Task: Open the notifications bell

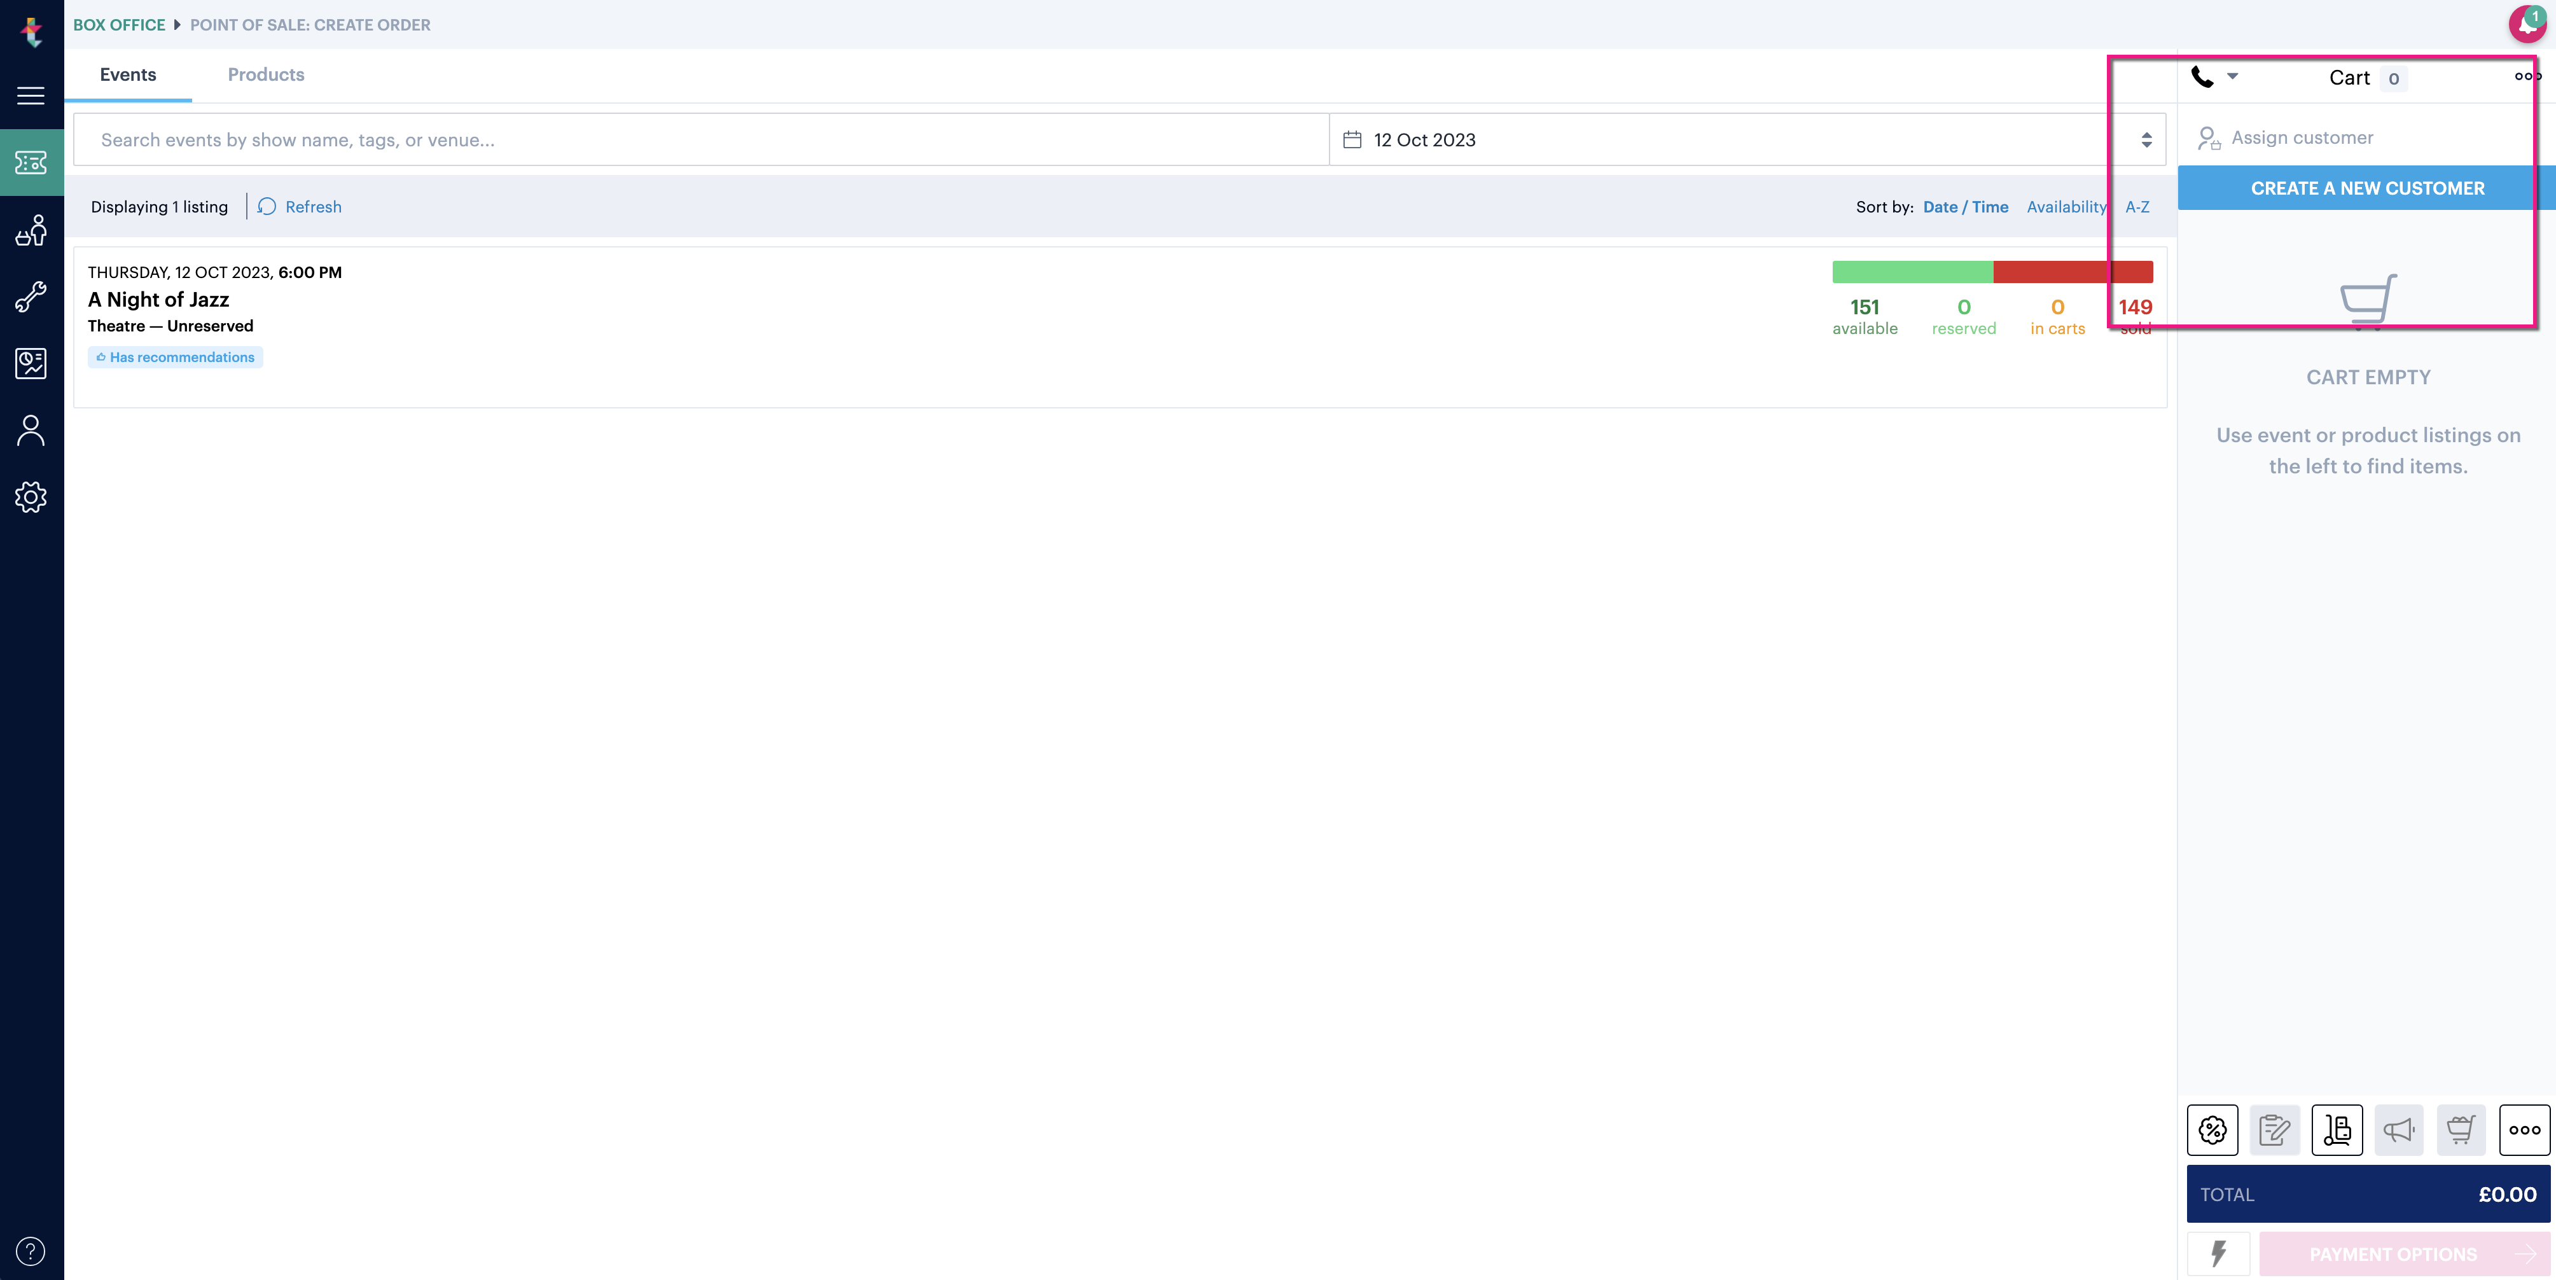Action: [x=2528, y=24]
